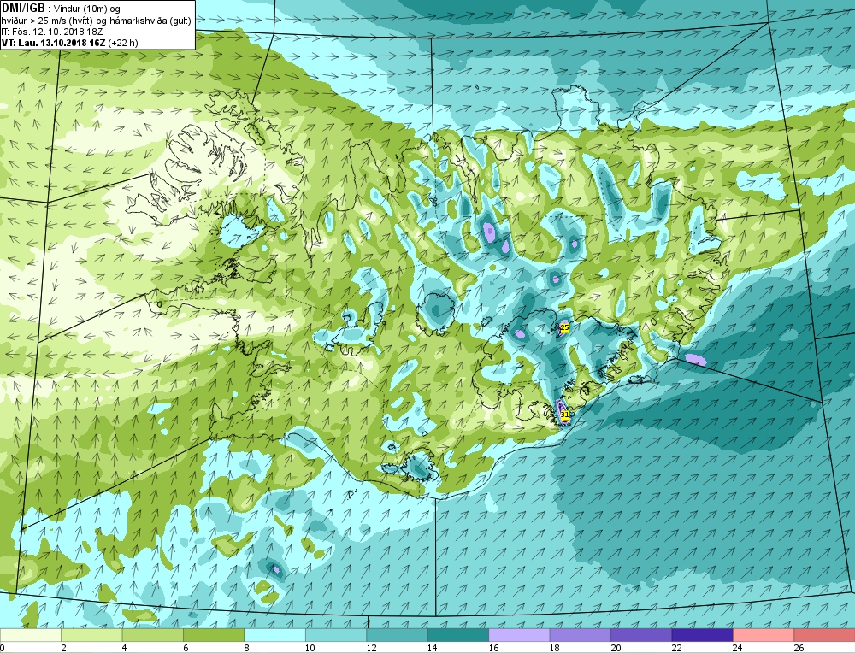Select the 2–4 m/s light green legend swatch
This screenshot has height=653, width=855.
point(91,635)
